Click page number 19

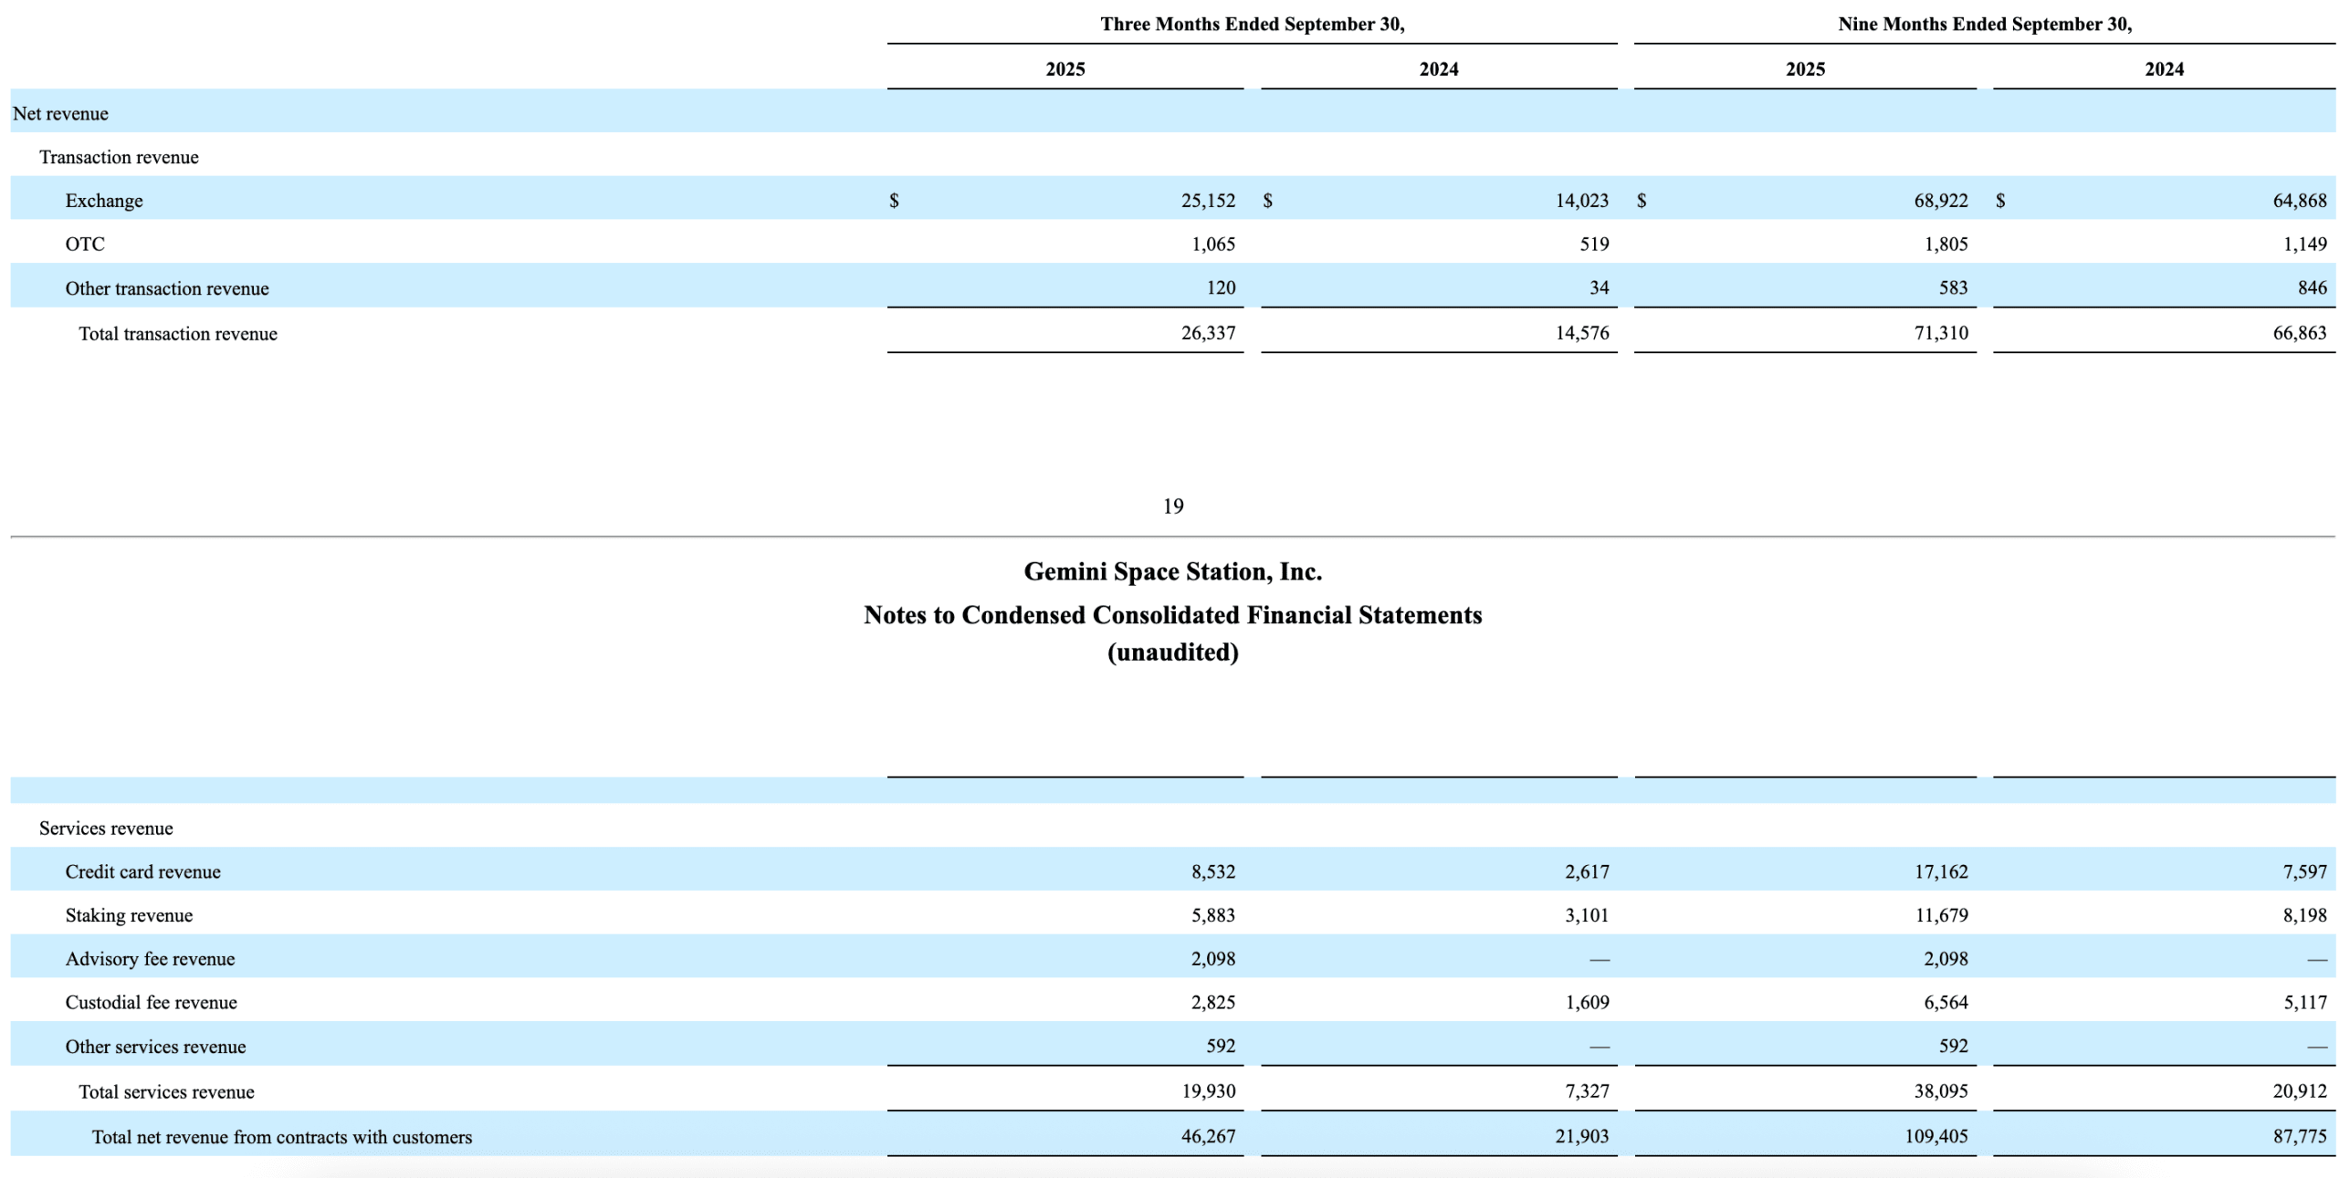[1172, 506]
